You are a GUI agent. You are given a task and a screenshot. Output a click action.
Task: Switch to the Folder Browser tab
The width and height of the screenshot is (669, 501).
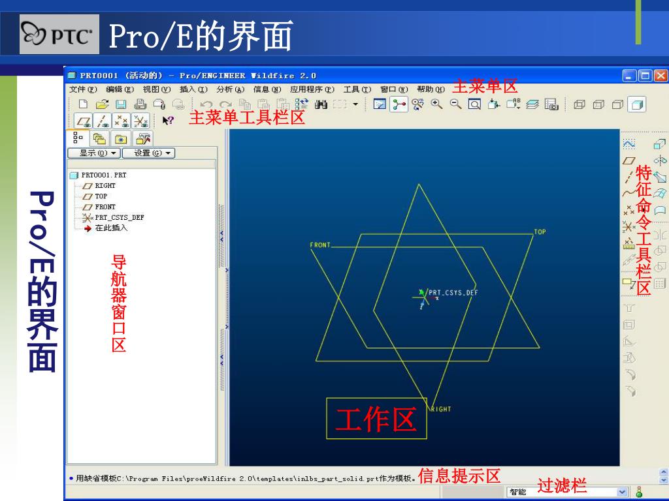(99, 139)
